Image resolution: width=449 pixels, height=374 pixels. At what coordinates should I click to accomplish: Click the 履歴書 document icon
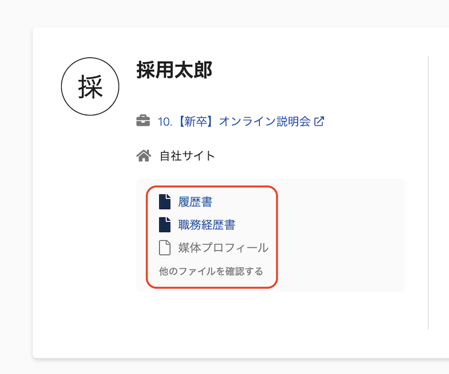(165, 202)
